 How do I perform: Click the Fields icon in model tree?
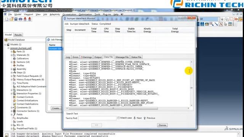click(14, 115)
